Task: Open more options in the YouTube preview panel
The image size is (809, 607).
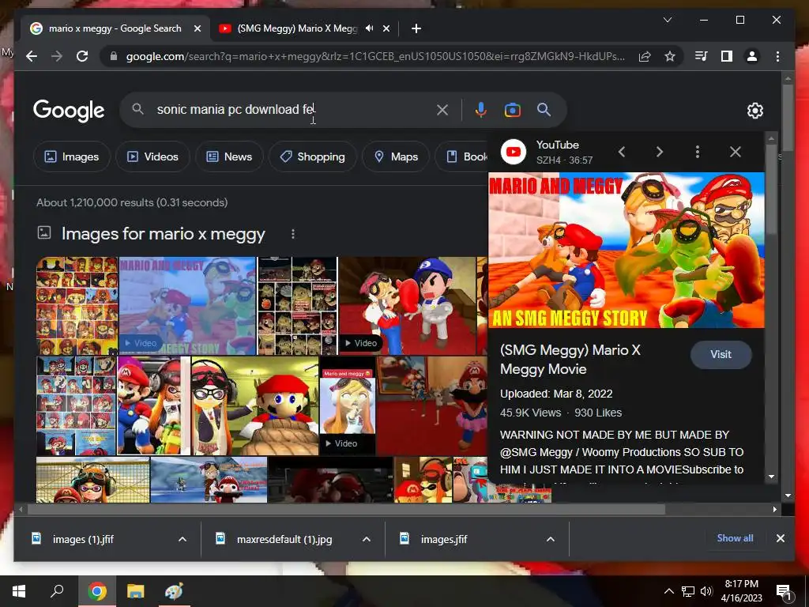Action: click(x=698, y=152)
